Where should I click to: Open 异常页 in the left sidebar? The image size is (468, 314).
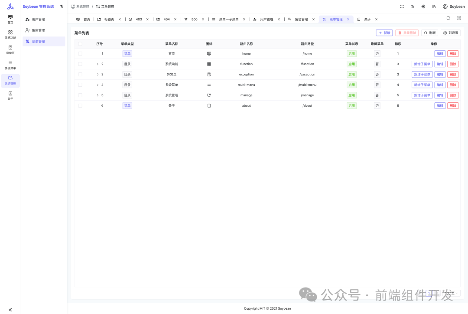click(10, 50)
